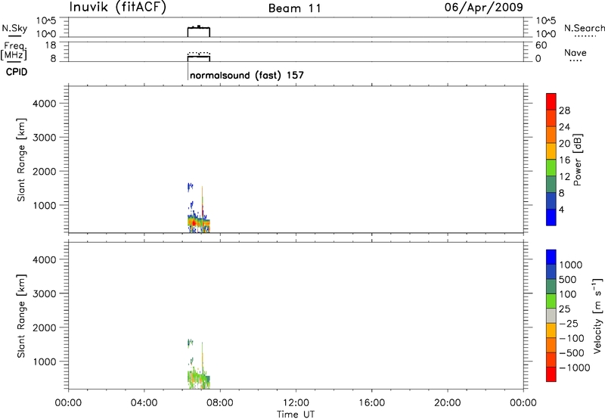Click the red bottom swatch of Velocity colorbar
The height and width of the screenshot is (419, 605).
pos(551,374)
